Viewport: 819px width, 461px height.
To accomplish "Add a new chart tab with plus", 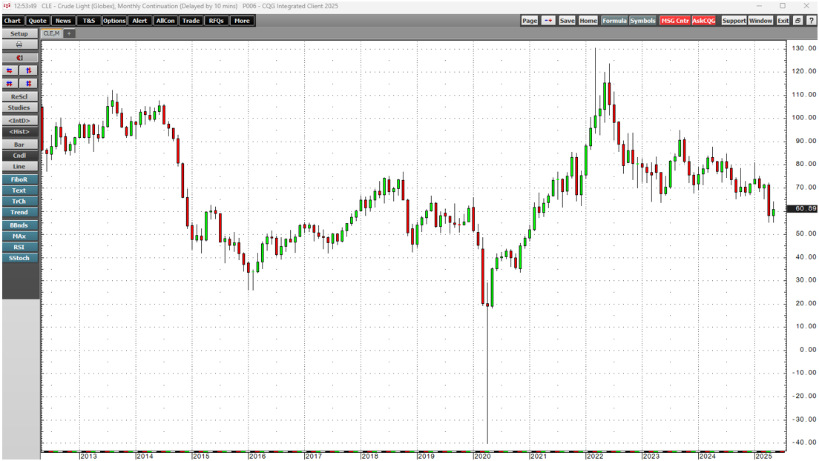I will tap(69, 33).
